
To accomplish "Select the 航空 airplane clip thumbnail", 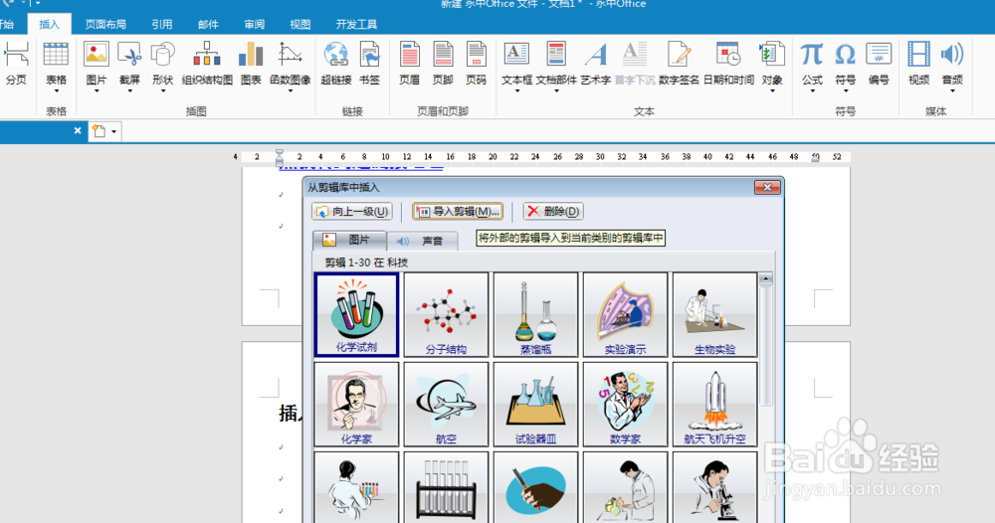I will [446, 404].
